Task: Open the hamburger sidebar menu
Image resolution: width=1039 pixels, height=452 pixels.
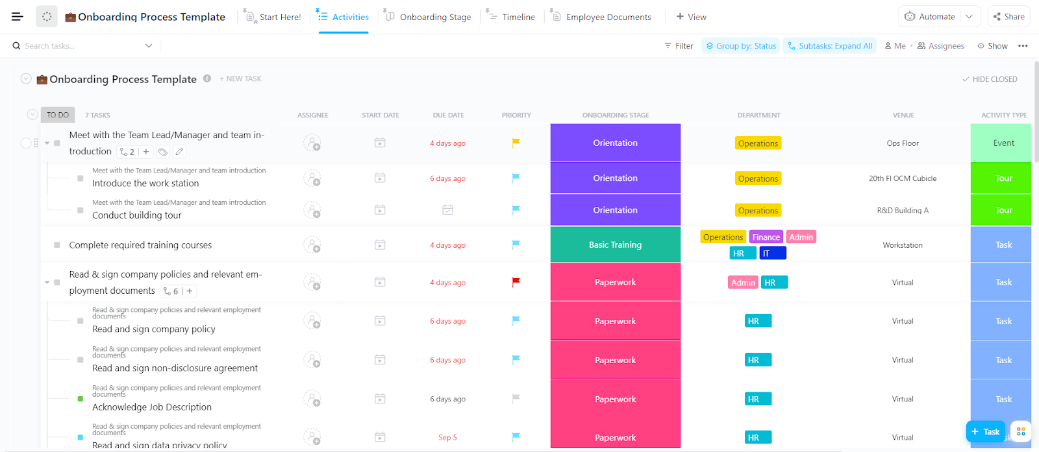Action: [x=18, y=16]
